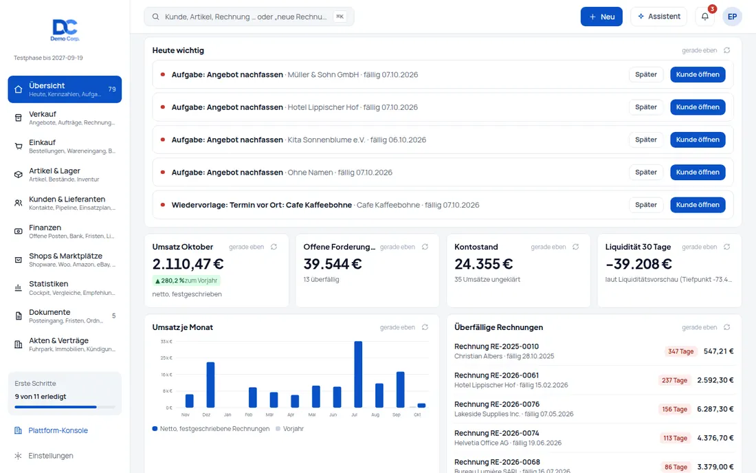Postpone the Ohne Namen task with Später
The height and width of the screenshot is (473, 756).
(645, 172)
